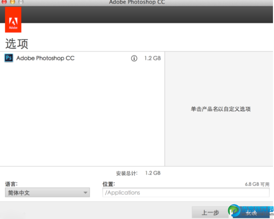Click the 选项 heading
274x219 pixels.
(x=17, y=43)
